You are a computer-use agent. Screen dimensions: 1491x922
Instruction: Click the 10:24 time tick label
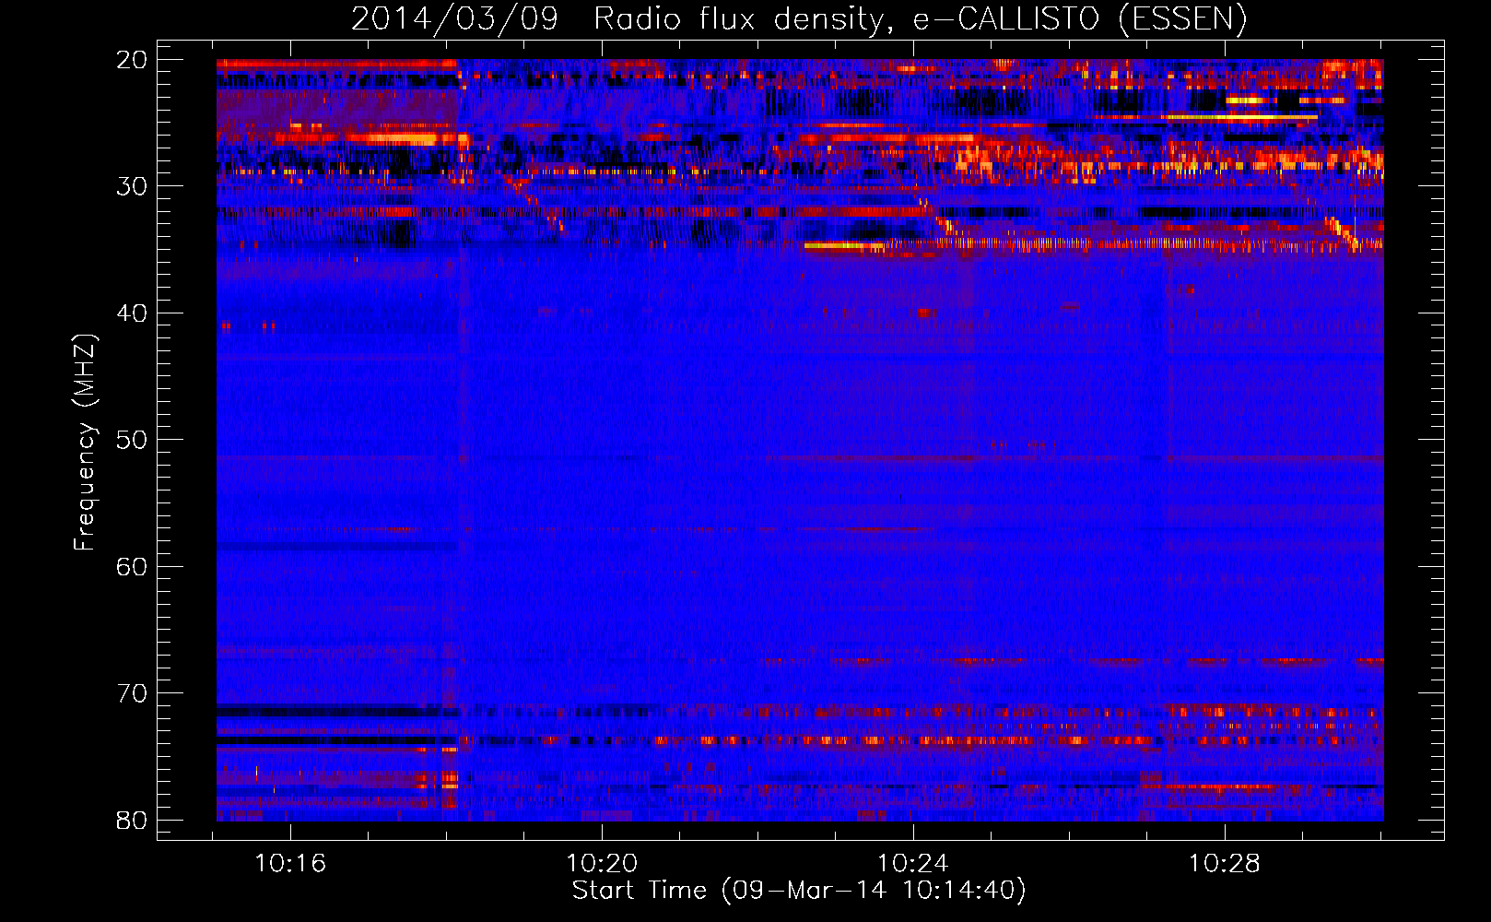point(913,864)
